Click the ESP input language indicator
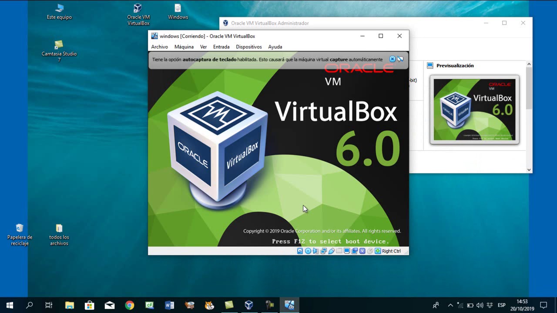 [x=502, y=305]
